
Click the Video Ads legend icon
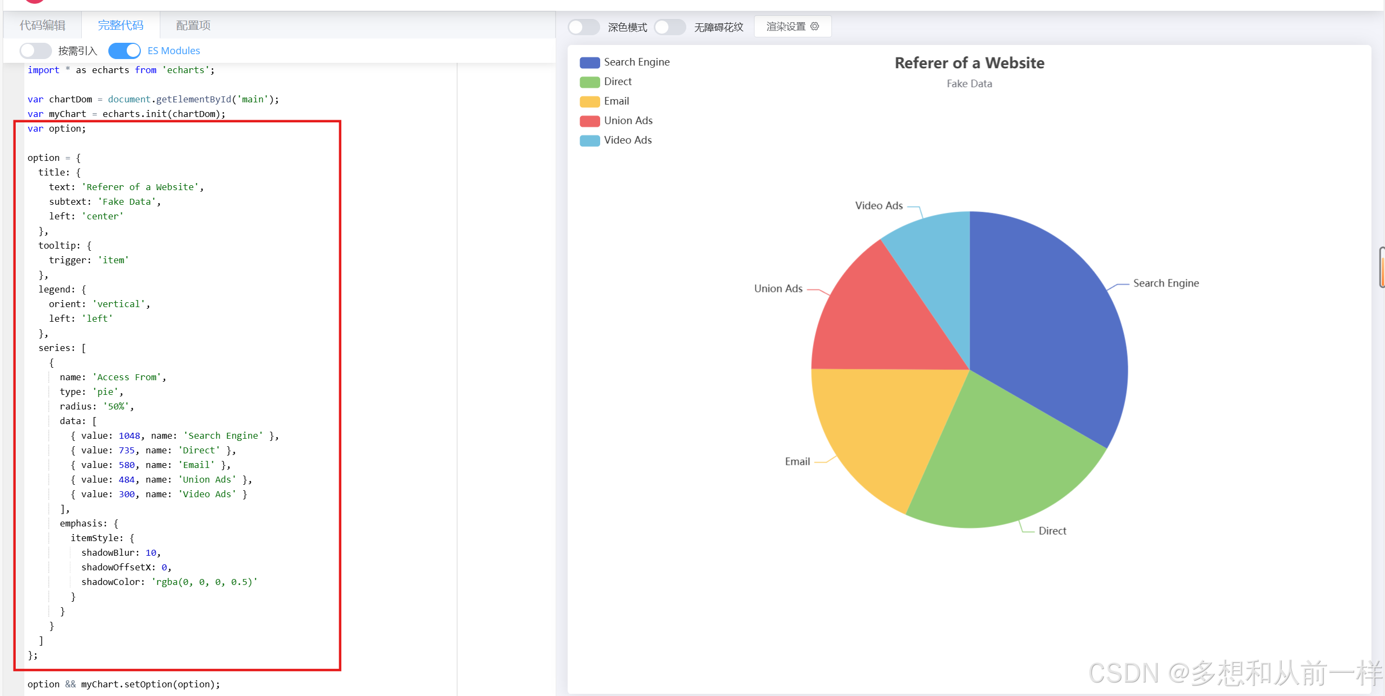[589, 140]
